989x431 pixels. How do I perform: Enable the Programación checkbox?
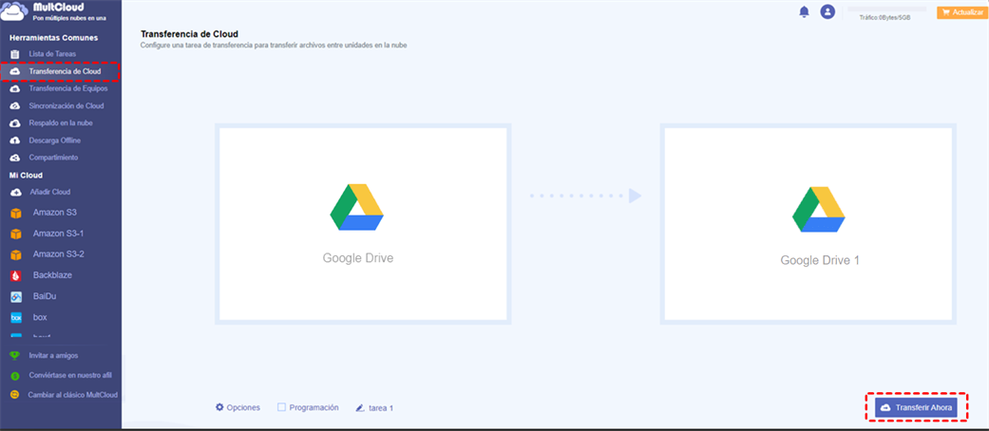click(282, 407)
